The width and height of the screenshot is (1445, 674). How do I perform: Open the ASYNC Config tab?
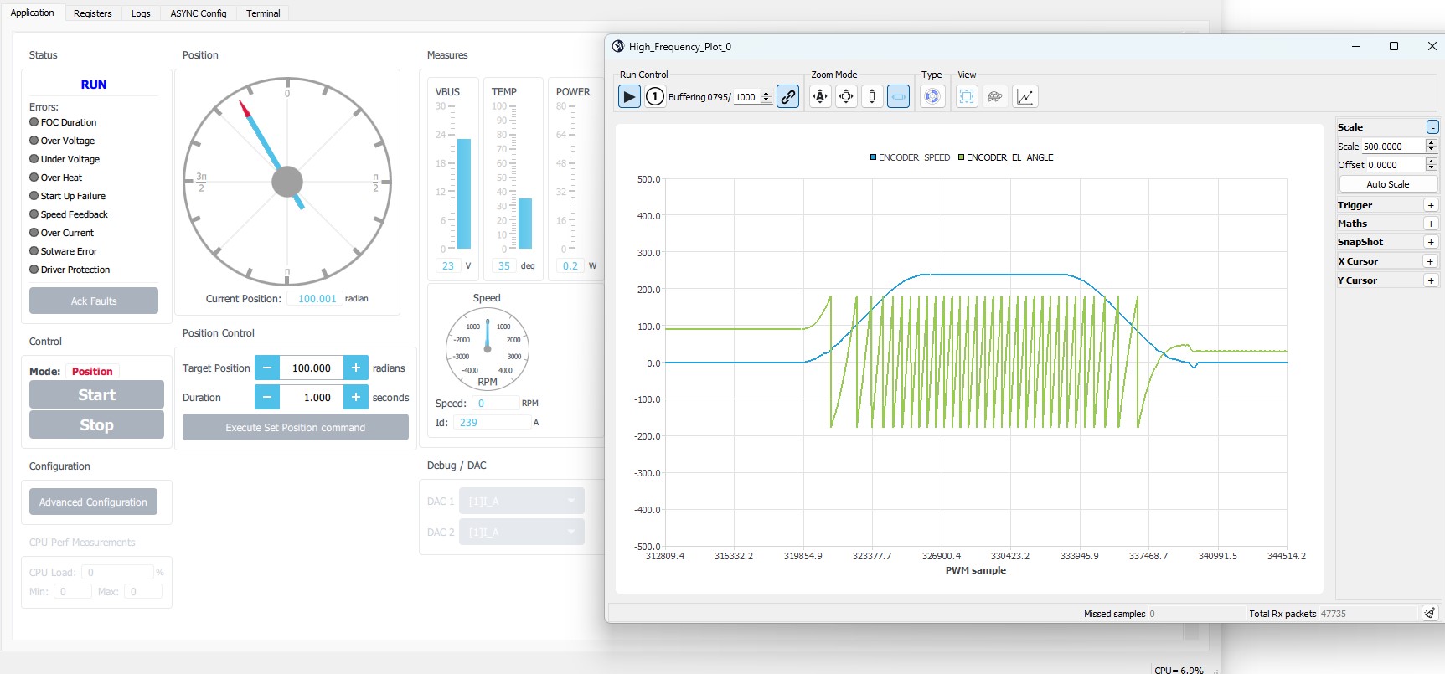point(199,13)
